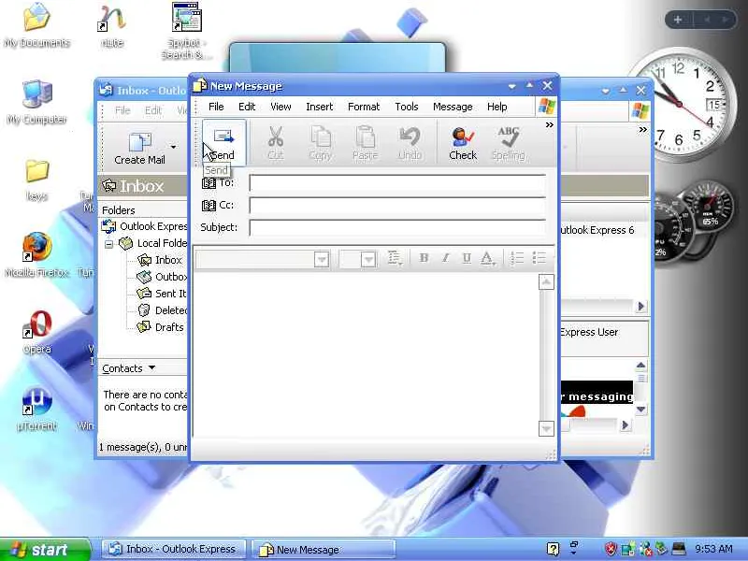748x561 pixels.
Task: Click the help question mark tray icon
Action: click(x=553, y=549)
